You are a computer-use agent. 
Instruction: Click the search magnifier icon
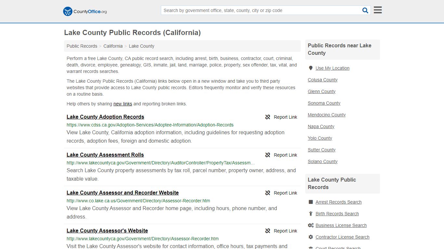point(365,10)
